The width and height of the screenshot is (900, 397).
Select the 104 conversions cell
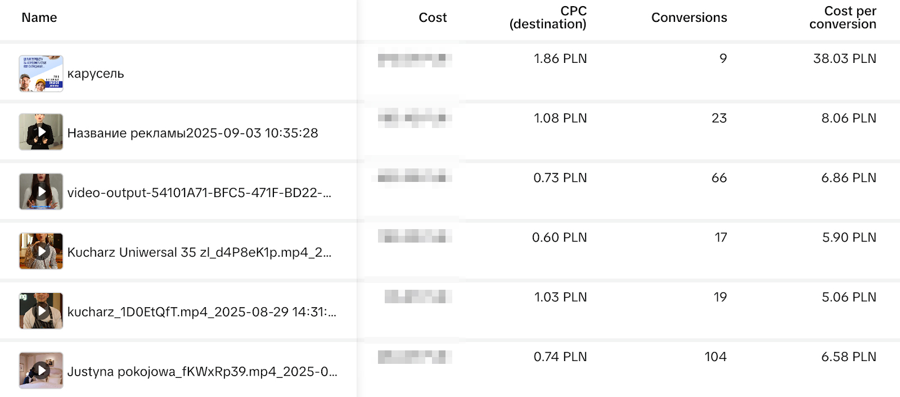coord(715,357)
